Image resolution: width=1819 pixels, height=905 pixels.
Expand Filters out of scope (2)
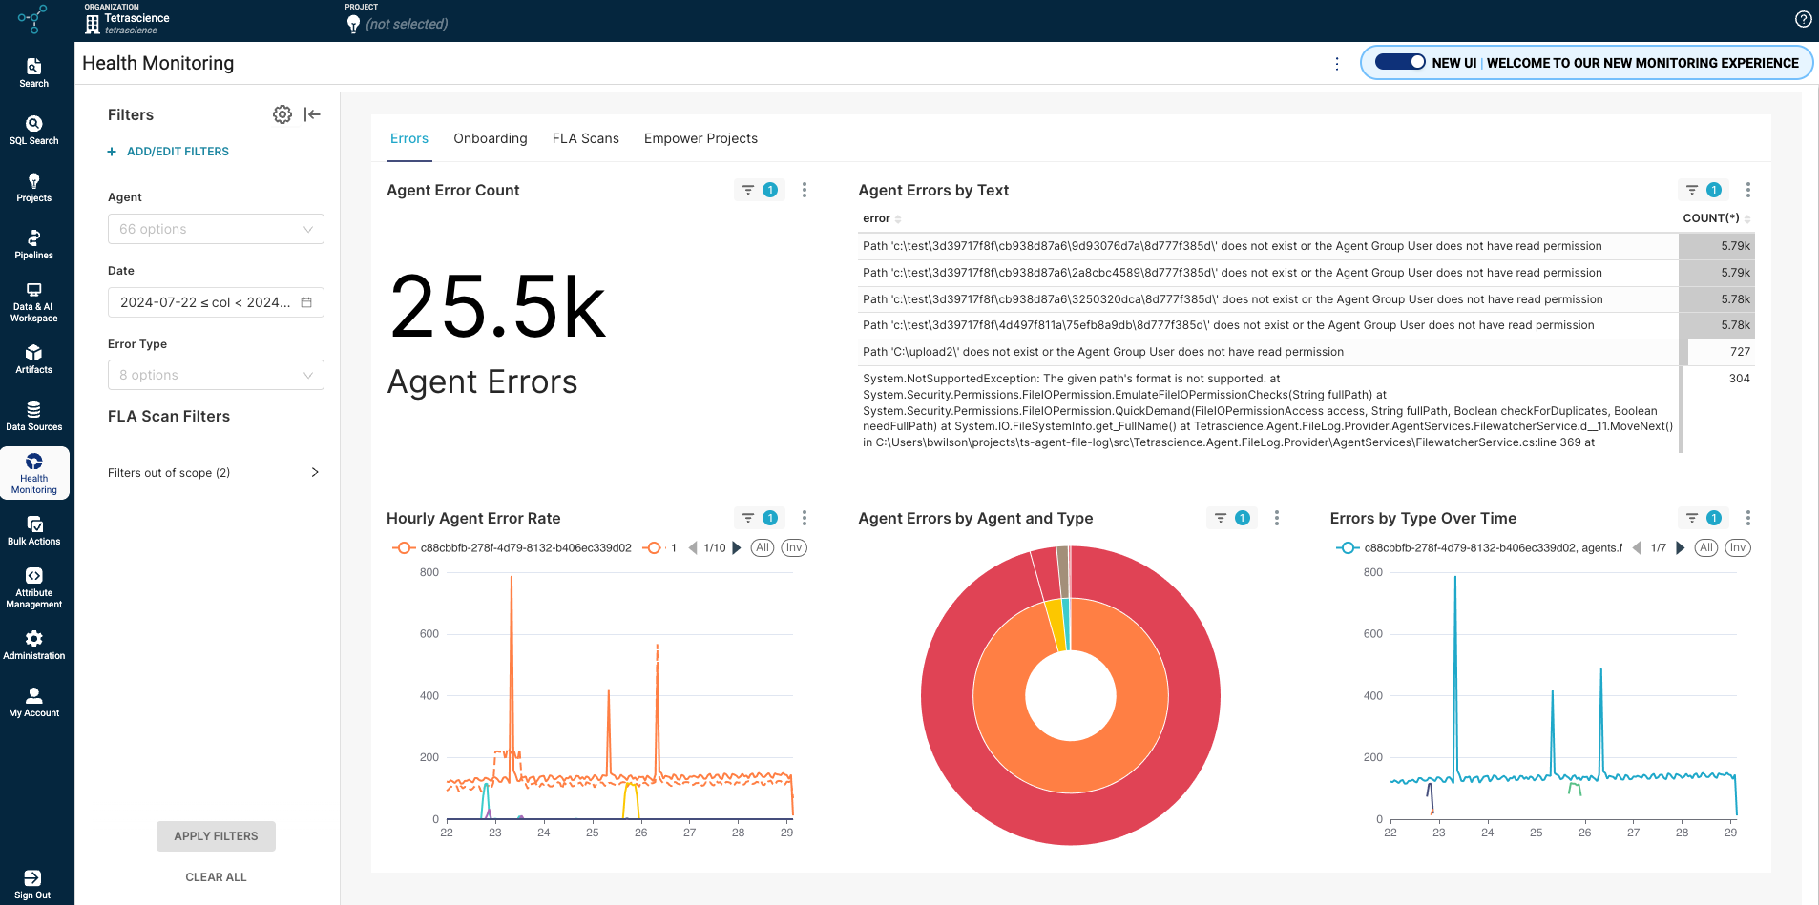pyautogui.click(x=215, y=472)
